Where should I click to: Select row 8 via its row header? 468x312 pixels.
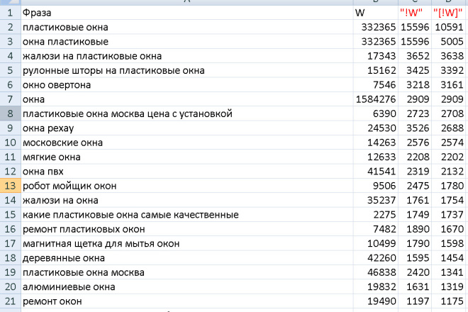click(x=10, y=113)
